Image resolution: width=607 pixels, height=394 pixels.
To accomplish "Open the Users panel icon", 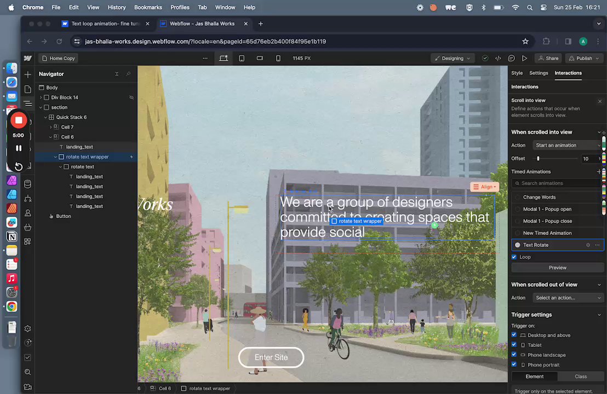I will click(x=27, y=213).
